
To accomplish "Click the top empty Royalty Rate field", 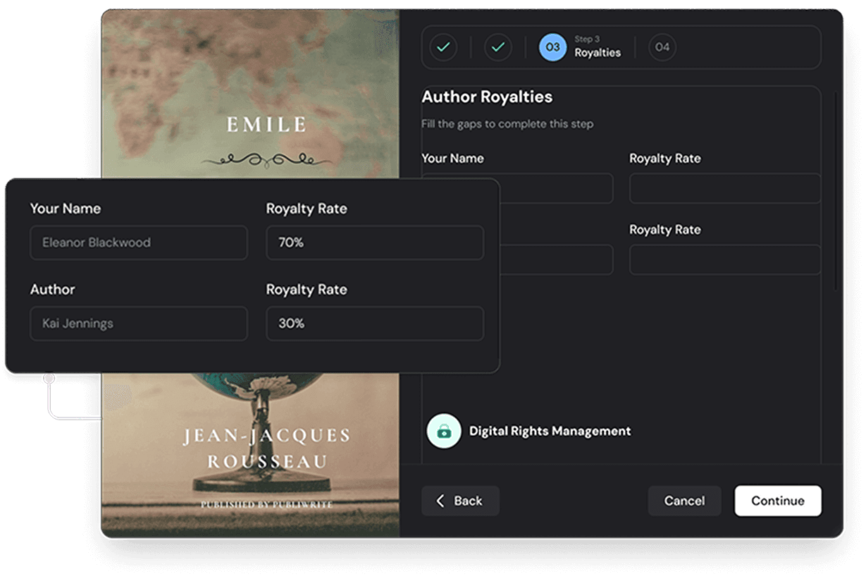I will tap(724, 189).
